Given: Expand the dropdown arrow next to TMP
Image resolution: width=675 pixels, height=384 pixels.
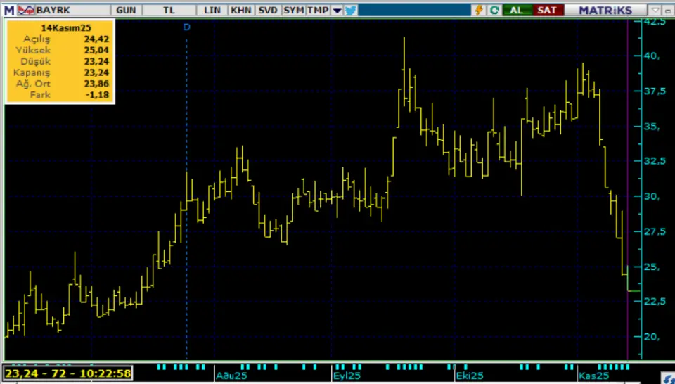Looking at the screenshot, I should click(x=337, y=10).
